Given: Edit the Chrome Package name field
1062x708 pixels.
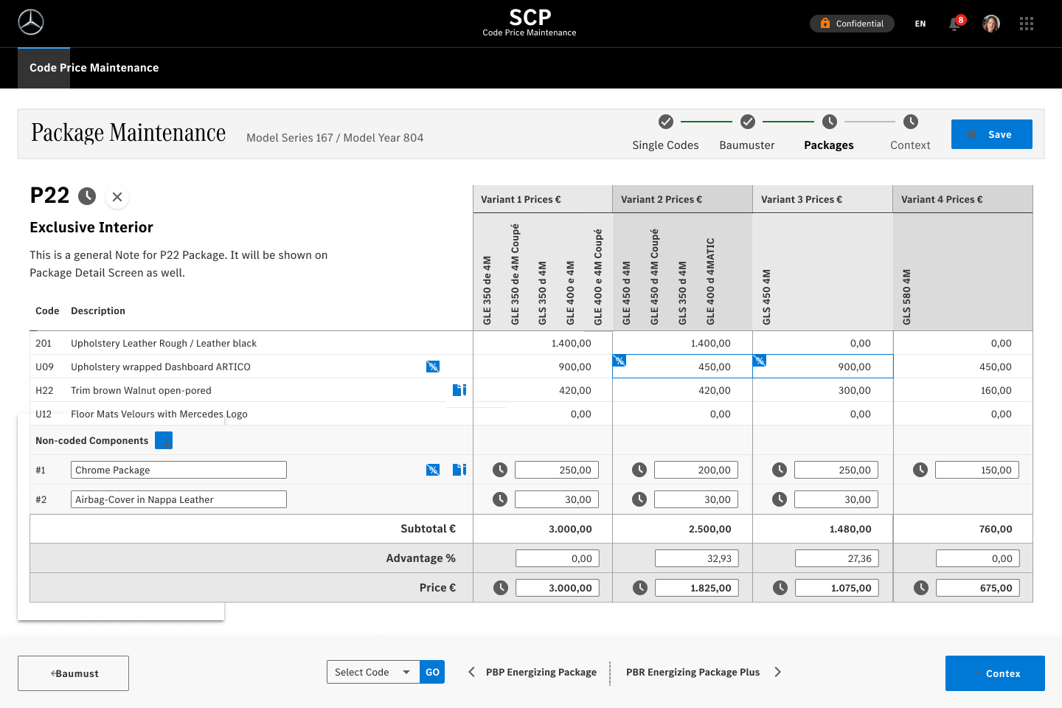Looking at the screenshot, I should pyautogui.click(x=178, y=470).
